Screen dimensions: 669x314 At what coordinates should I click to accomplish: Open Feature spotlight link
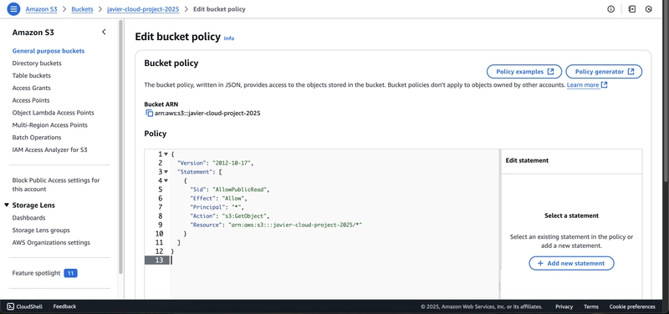(x=36, y=273)
